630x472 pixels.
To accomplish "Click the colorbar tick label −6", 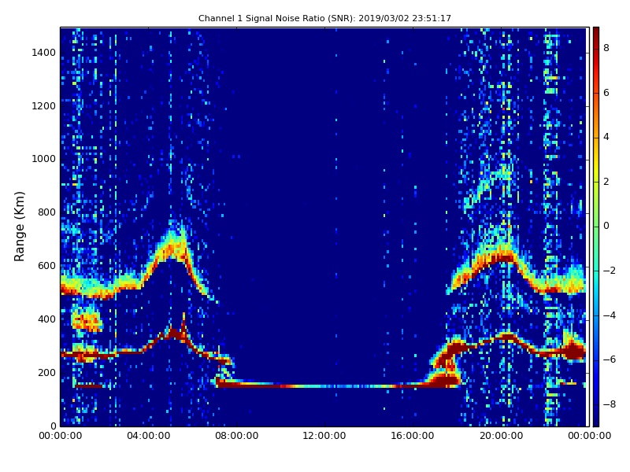I will (609, 360).
